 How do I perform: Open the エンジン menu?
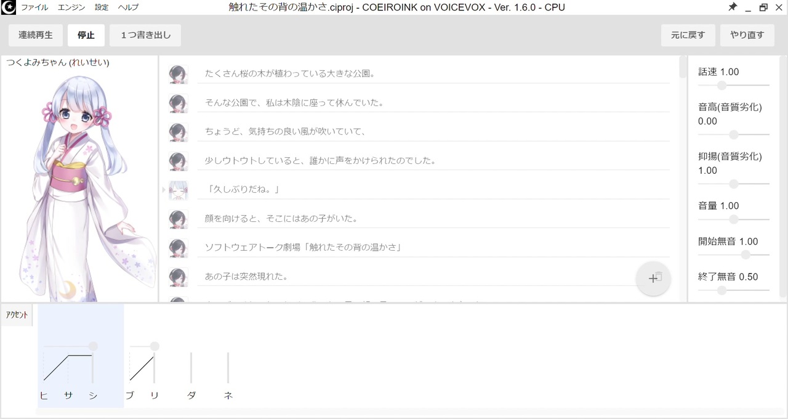[71, 7]
